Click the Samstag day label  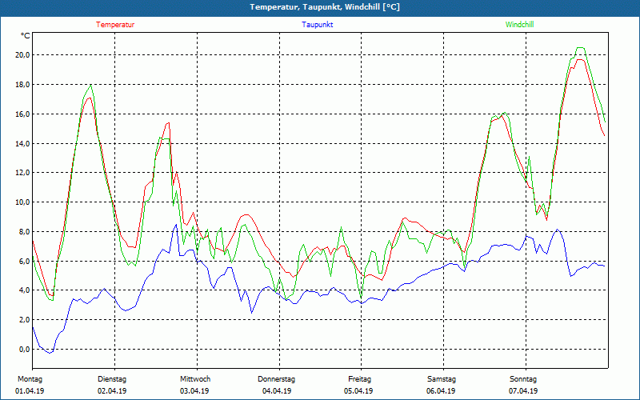pyautogui.click(x=442, y=379)
